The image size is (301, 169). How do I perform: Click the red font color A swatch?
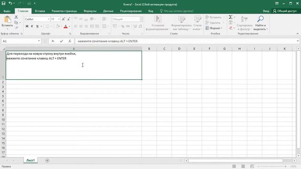[66, 26]
